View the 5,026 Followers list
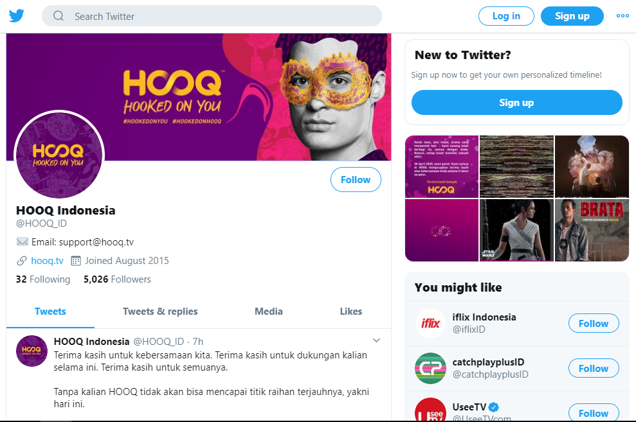The width and height of the screenshot is (636, 422). click(116, 279)
